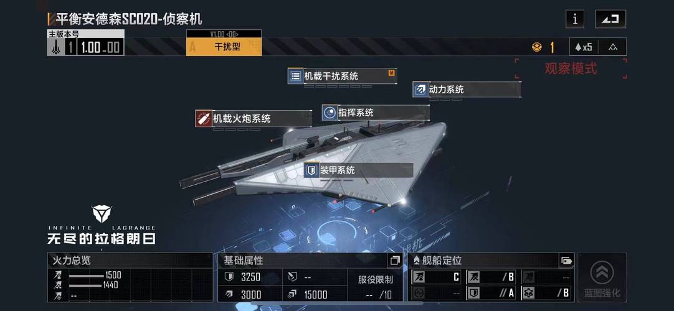Select the 机载火炮系统 cannon system icon
This screenshot has height=311, width=674.
(x=203, y=118)
